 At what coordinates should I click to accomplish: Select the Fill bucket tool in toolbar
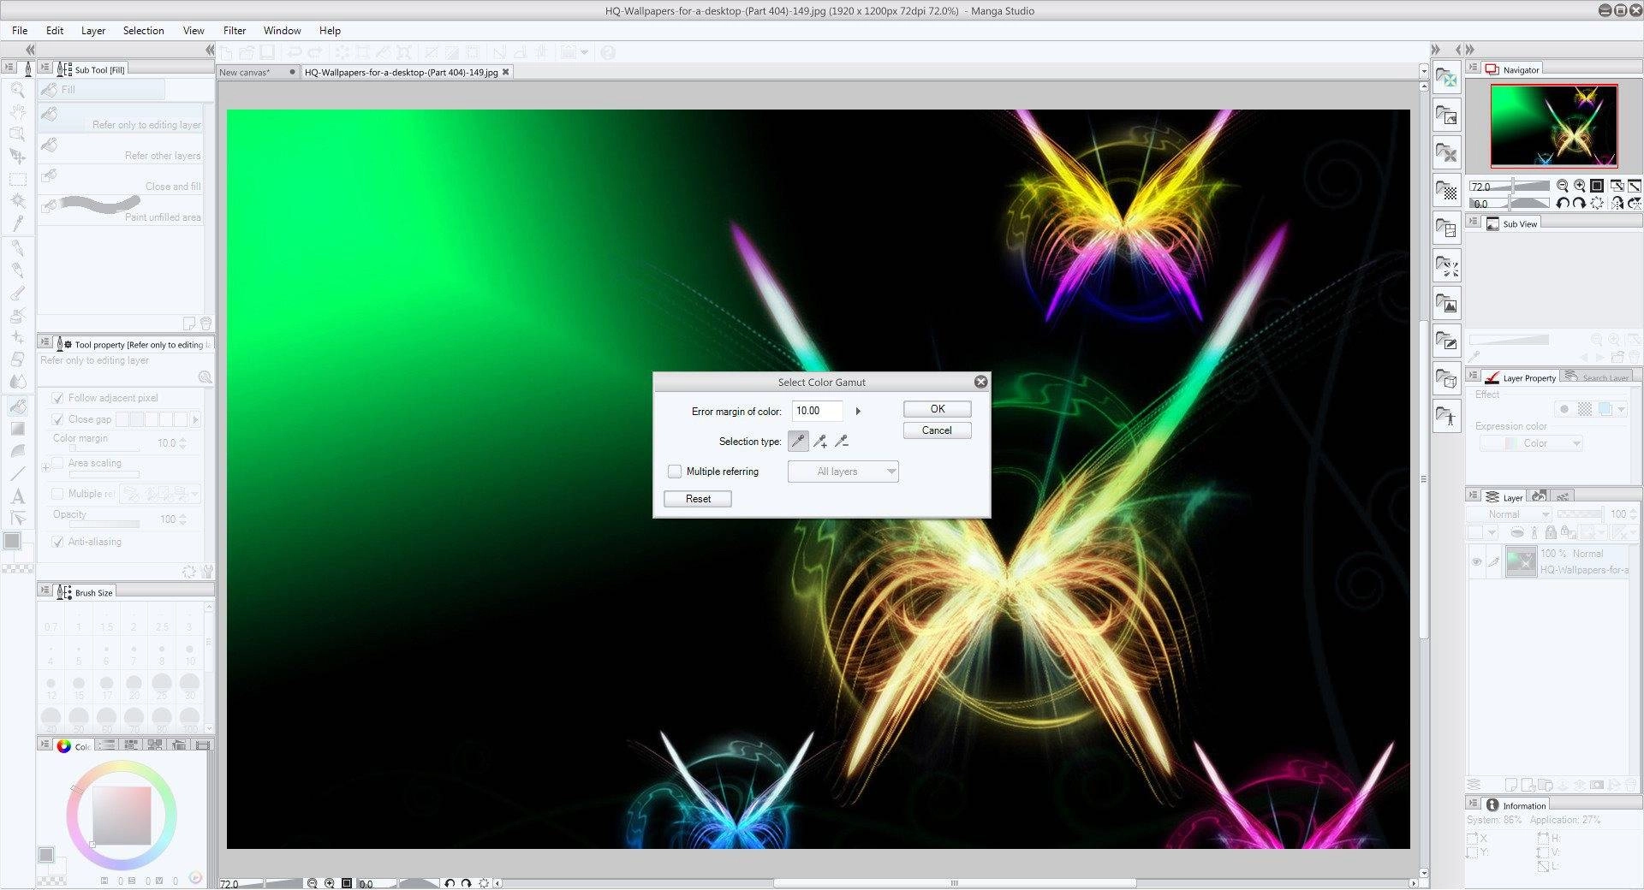17,406
